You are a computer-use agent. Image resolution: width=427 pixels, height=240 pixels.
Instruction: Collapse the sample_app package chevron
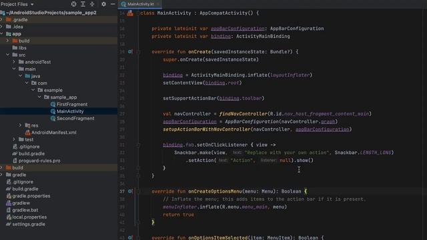coord(40,97)
